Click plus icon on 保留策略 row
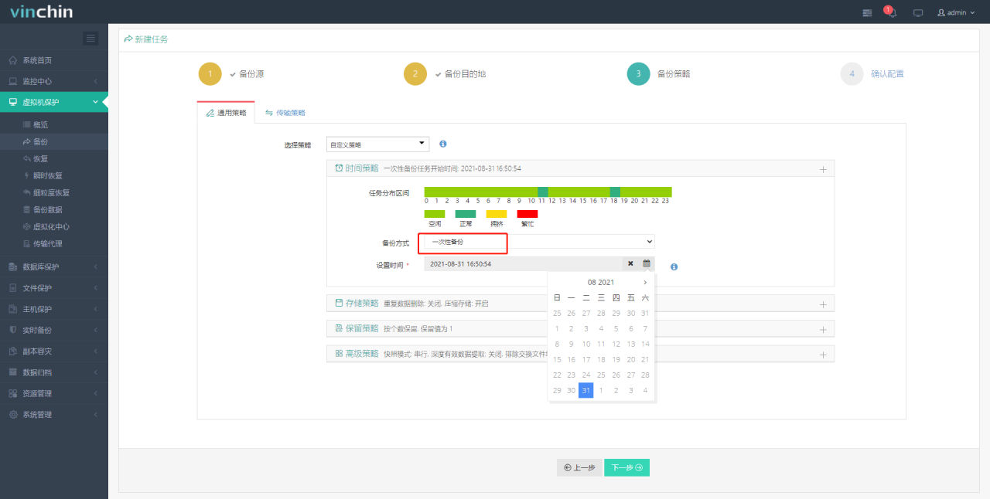The image size is (990, 499). tap(823, 329)
